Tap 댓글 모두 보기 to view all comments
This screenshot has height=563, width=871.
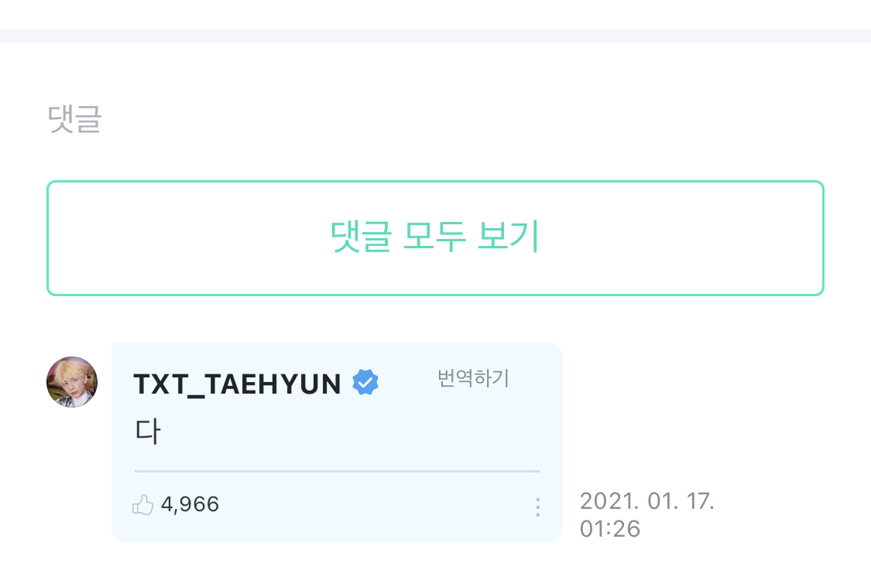point(435,238)
